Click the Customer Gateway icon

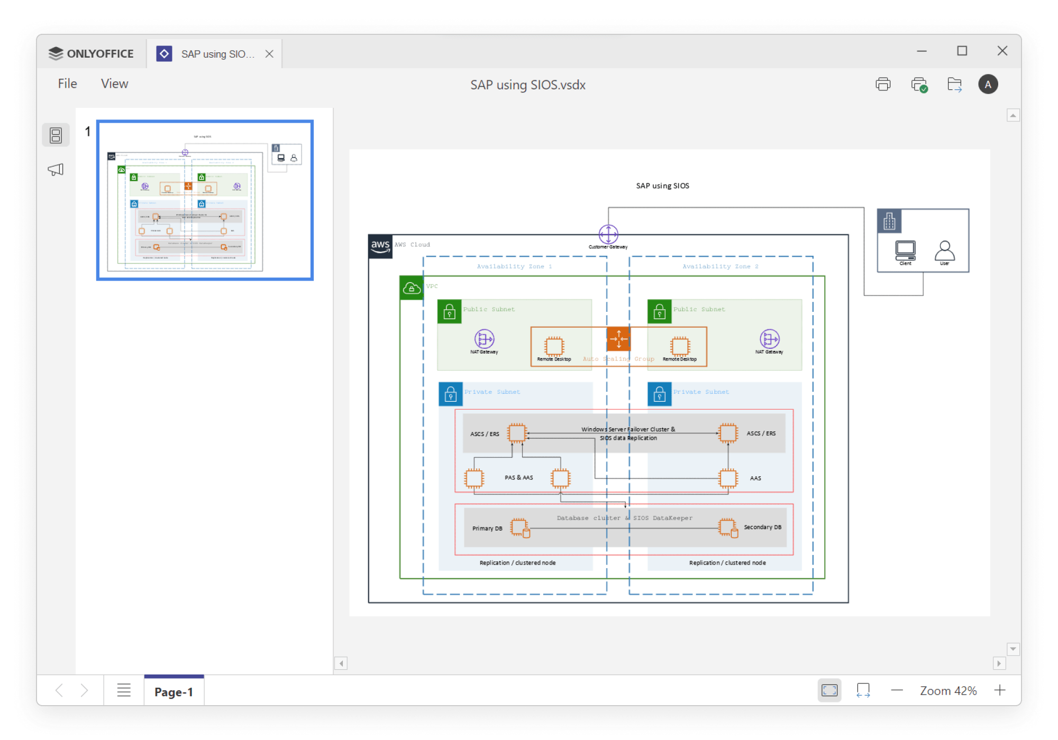(x=608, y=234)
